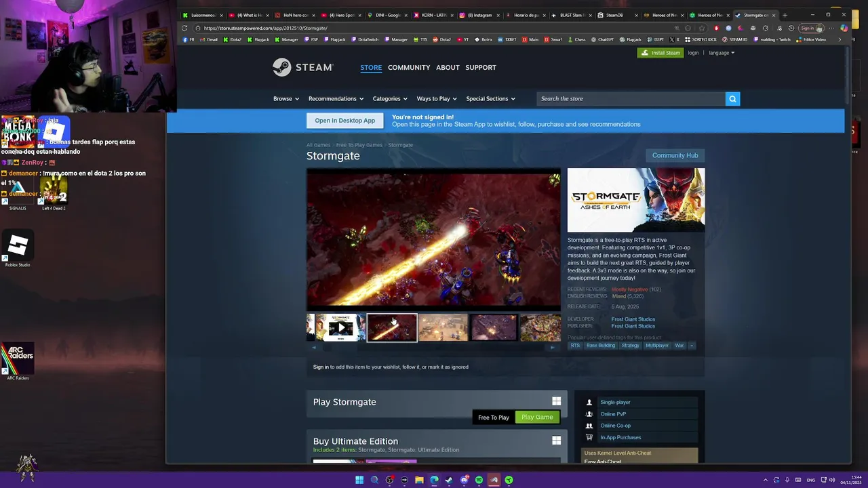Open Spotify from taskbar
The image size is (868, 488).
[x=479, y=480]
